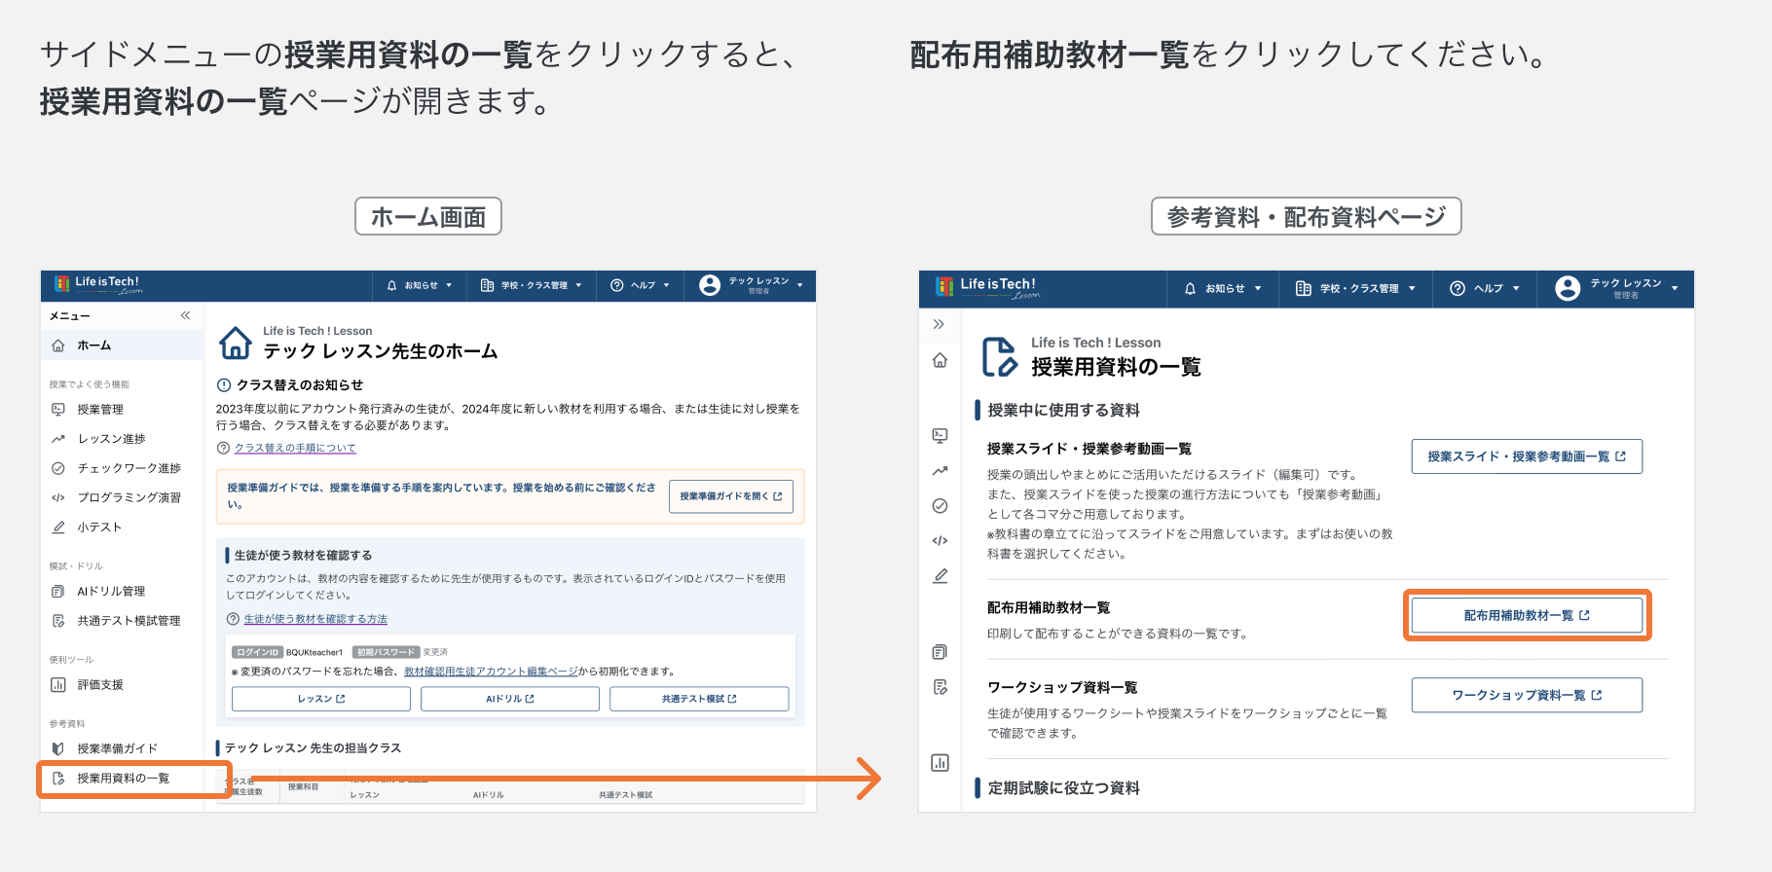The image size is (1772, 872).
Task: Click Life is Tech logo on home screen
Action: [x=98, y=284]
